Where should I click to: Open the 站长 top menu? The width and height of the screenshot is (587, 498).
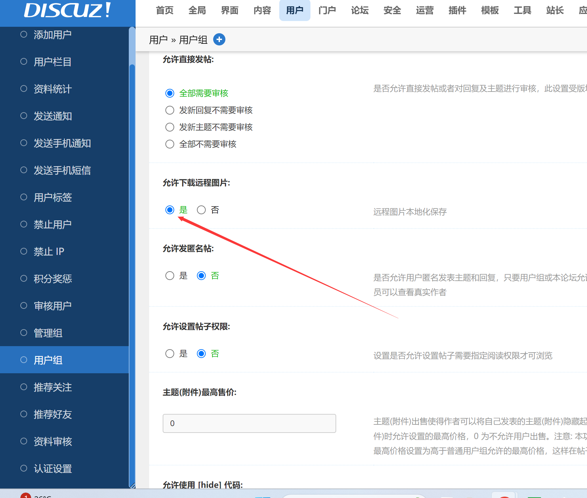tap(555, 11)
